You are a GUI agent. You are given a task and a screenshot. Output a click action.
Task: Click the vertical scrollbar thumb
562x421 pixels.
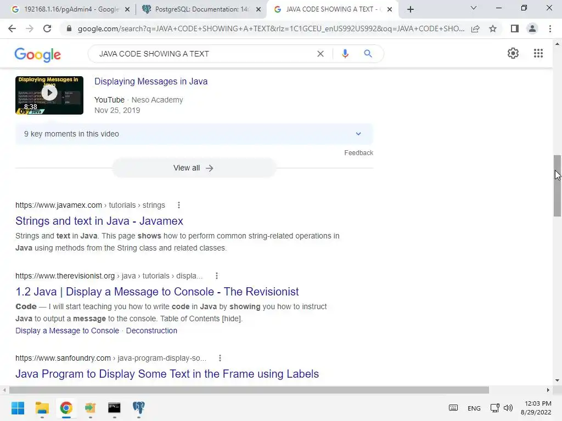pos(557,185)
